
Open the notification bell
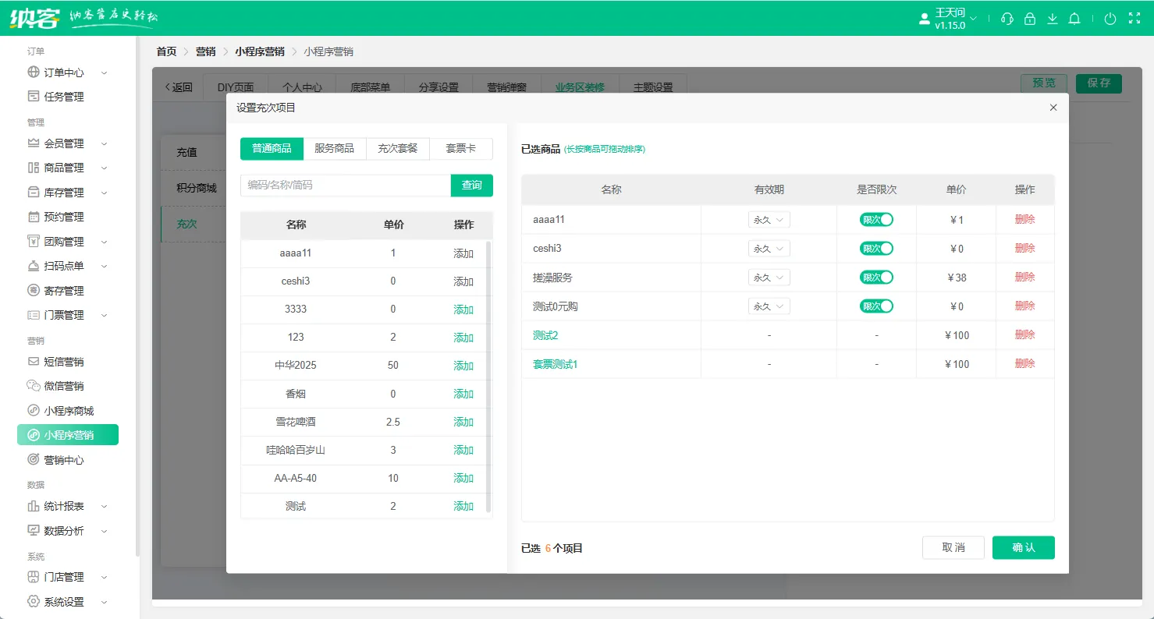click(x=1074, y=18)
